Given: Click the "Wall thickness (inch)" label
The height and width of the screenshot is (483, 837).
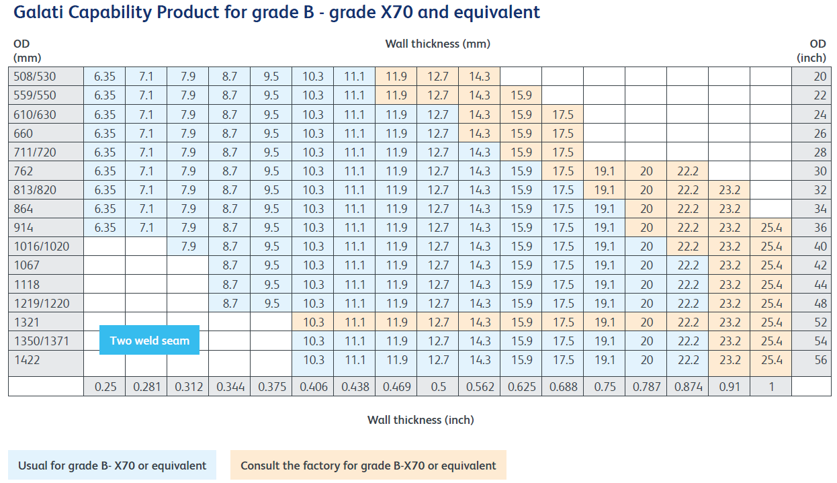Looking at the screenshot, I should pyautogui.click(x=420, y=420).
